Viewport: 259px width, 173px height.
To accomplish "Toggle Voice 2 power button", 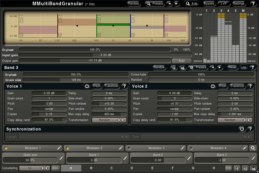I will tap(213, 86).
